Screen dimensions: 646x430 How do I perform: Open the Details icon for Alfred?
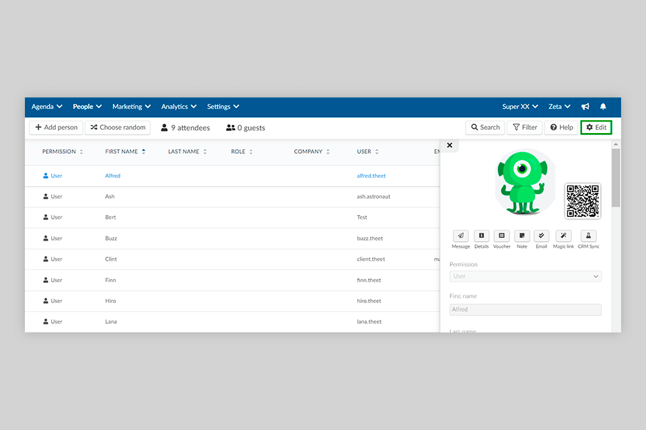[481, 236]
